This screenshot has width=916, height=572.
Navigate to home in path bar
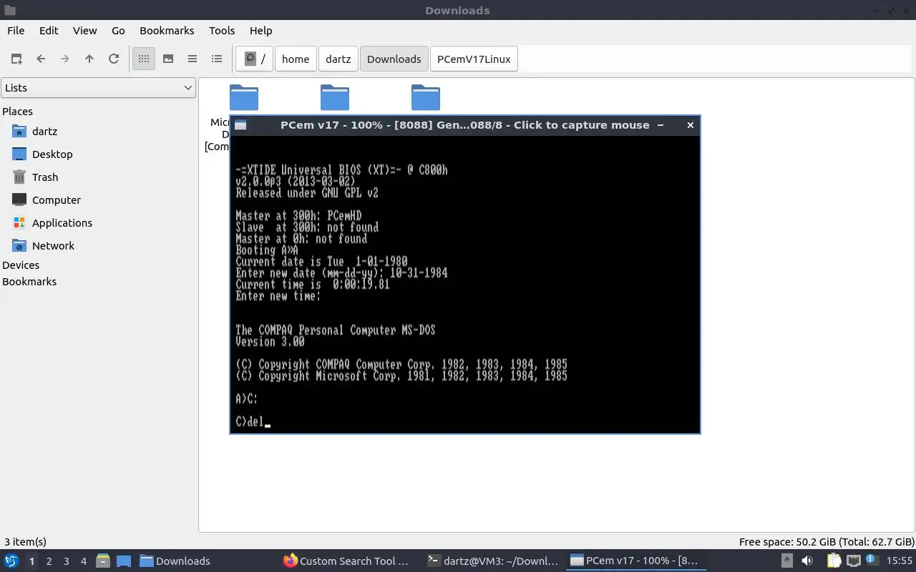click(296, 59)
